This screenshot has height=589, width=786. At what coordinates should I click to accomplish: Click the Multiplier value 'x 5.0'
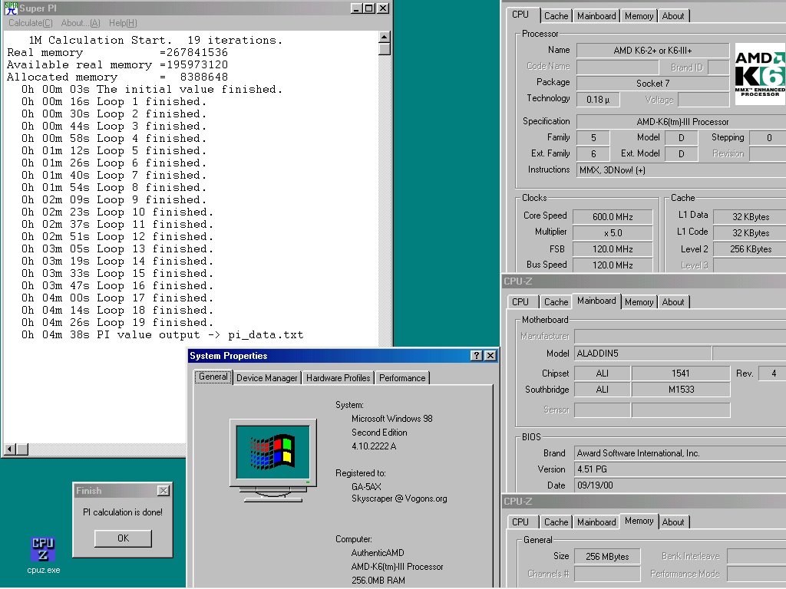point(613,233)
